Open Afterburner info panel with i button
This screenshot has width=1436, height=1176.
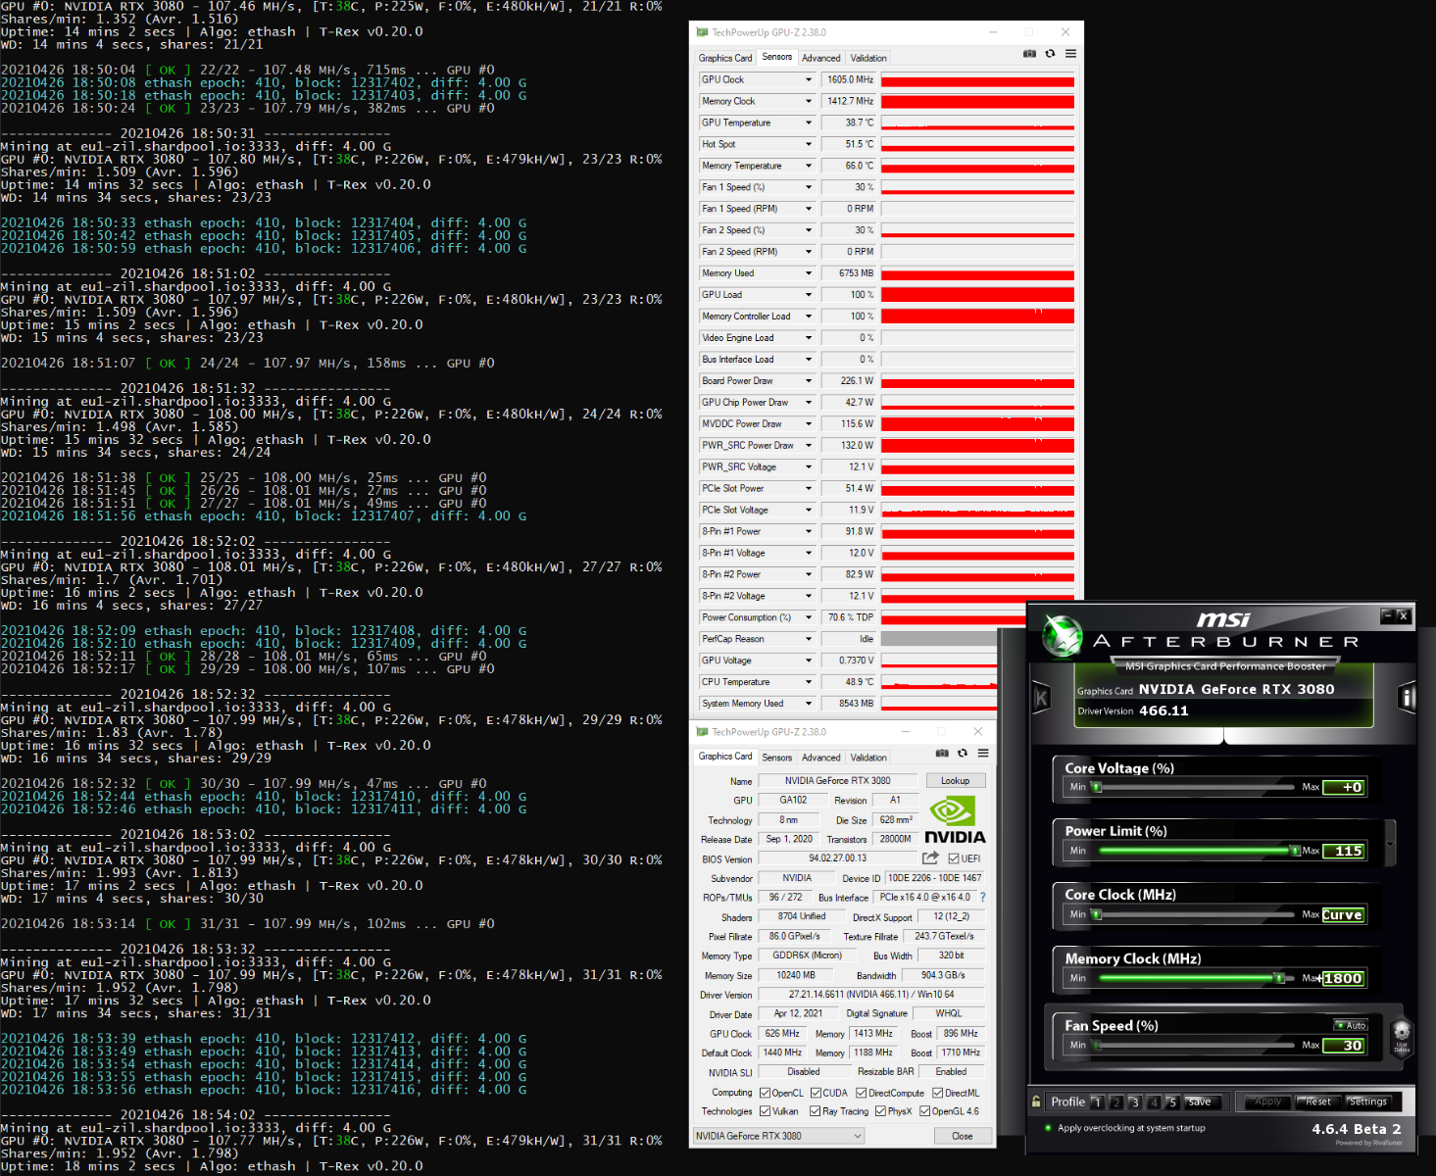(x=1408, y=698)
